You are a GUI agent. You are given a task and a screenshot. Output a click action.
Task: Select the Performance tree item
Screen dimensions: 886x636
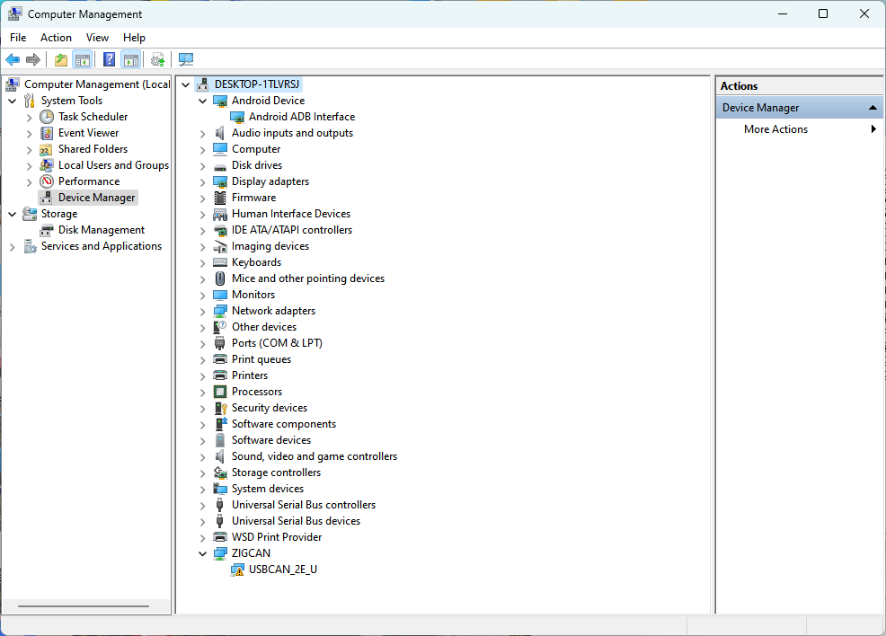[x=89, y=181]
